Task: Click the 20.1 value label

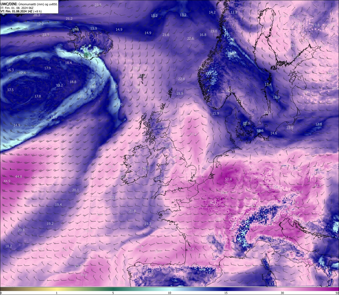Action: click(75, 190)
